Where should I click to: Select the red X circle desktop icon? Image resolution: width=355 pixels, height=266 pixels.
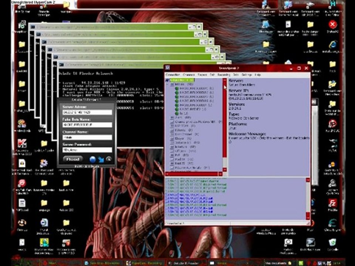[x=332, y=26]
